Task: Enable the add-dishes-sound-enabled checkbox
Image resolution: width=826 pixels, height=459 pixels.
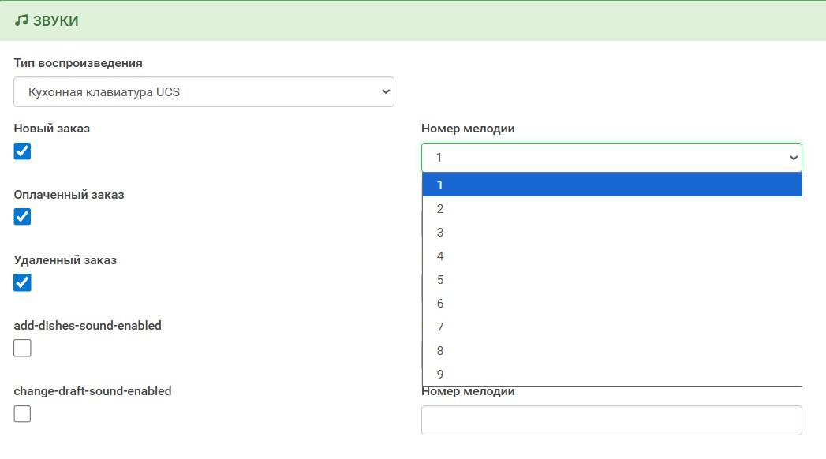Action: tap(23, 348)
